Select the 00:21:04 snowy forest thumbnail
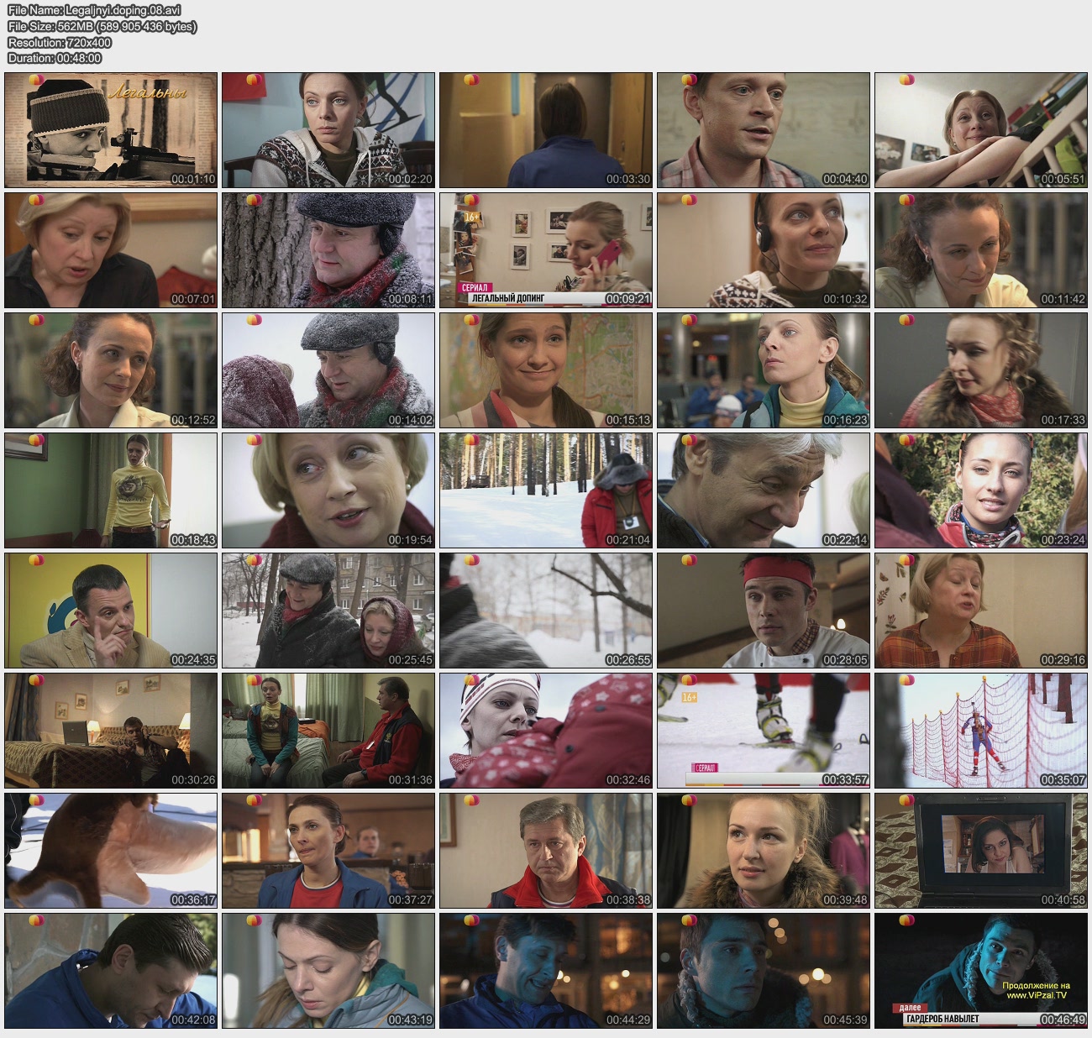Image resolution: width=1092 pixels, height=1038 pixels. point(546,490)
